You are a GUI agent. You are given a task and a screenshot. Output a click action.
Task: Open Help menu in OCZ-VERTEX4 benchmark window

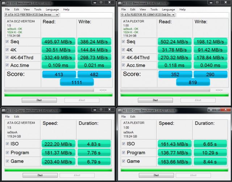pos(66,9)
